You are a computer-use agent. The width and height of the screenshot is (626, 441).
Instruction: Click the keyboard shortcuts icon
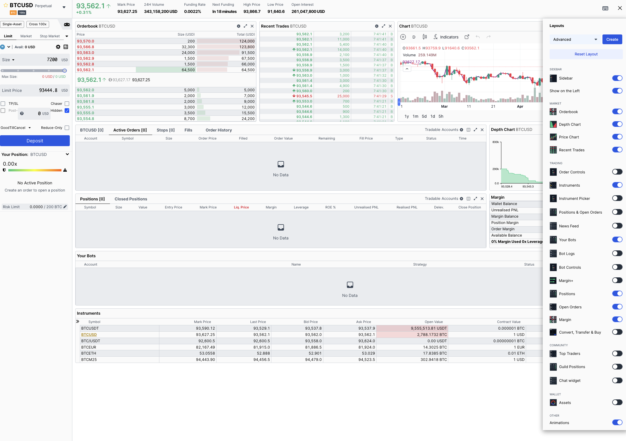[x=605, y=8]
